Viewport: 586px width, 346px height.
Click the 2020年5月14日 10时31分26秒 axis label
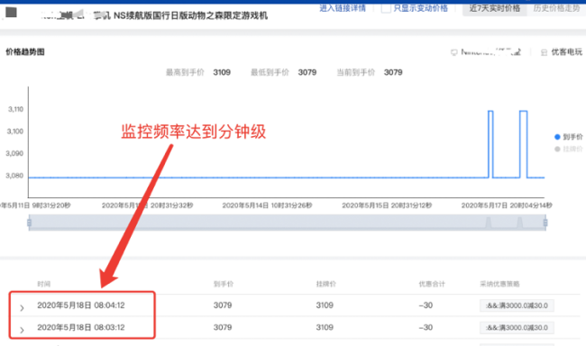[267, 205]
